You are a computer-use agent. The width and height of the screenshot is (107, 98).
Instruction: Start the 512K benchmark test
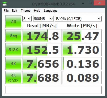coord(13,50)
